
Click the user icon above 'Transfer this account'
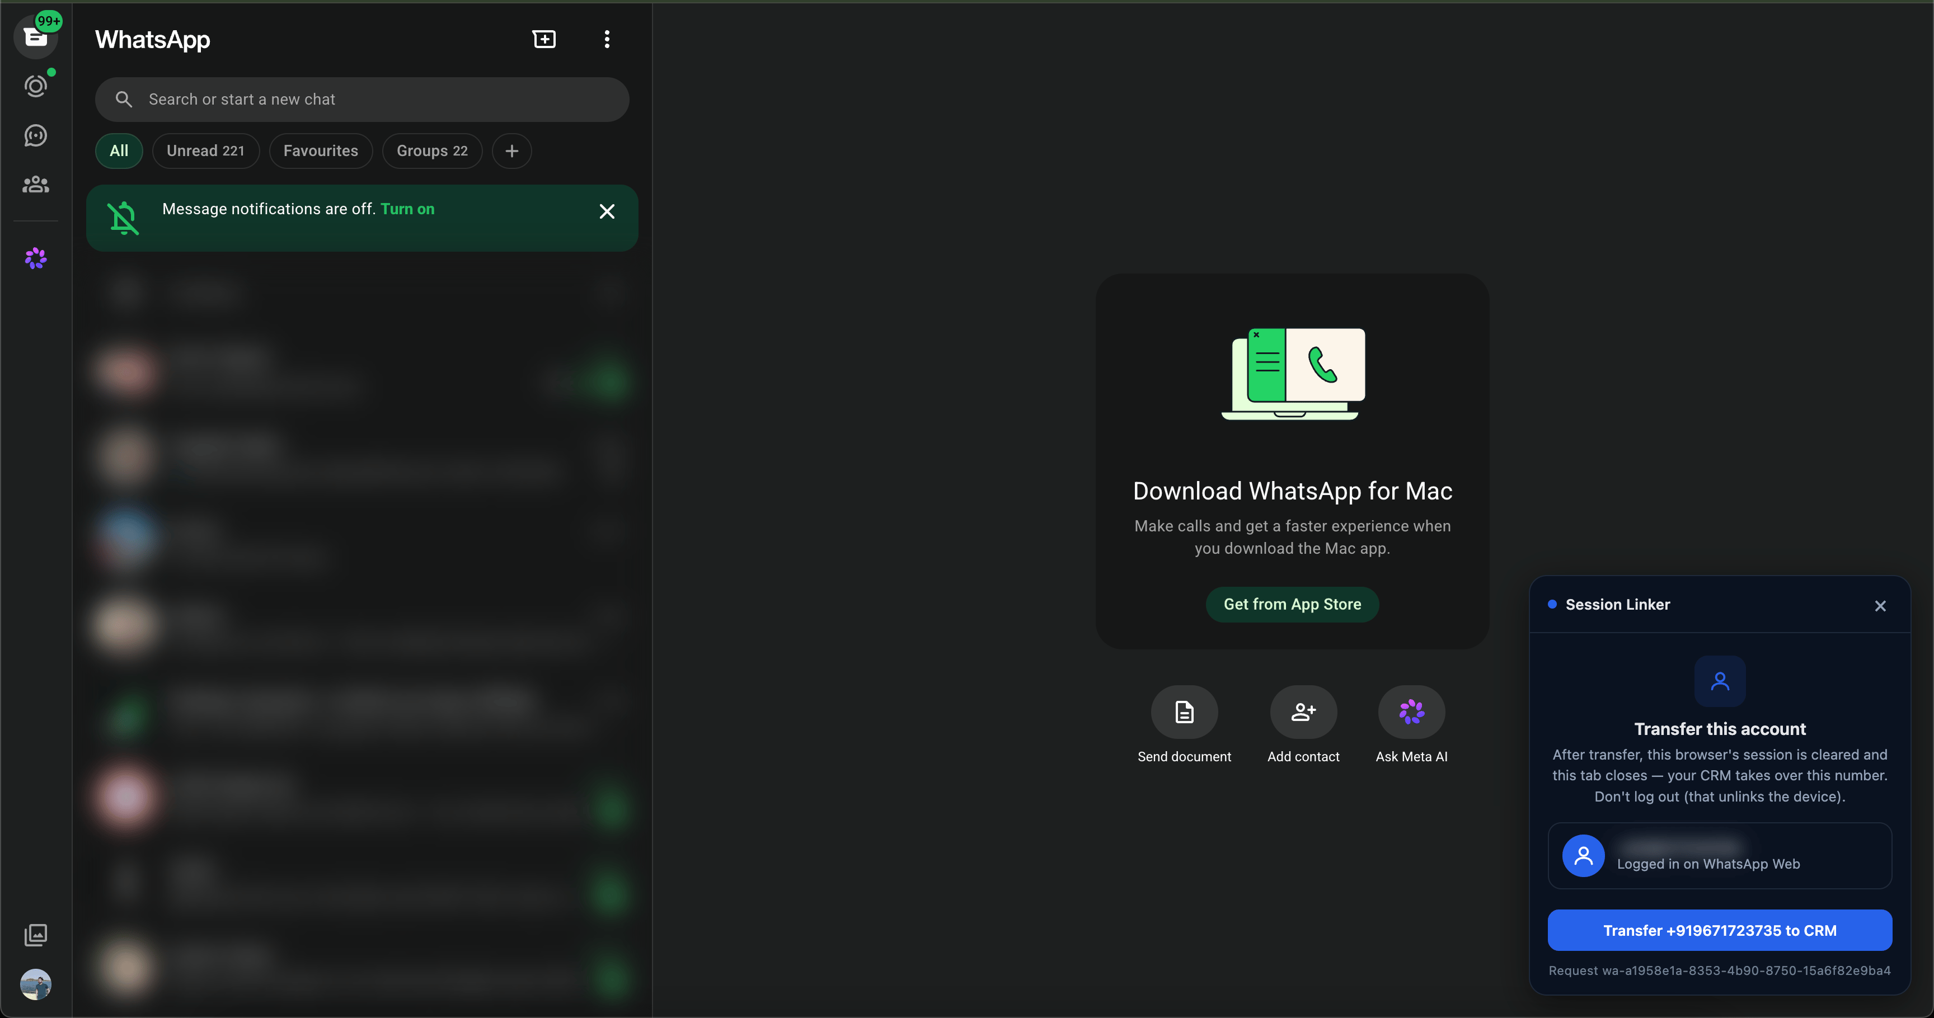click(x=1720, y=681)
